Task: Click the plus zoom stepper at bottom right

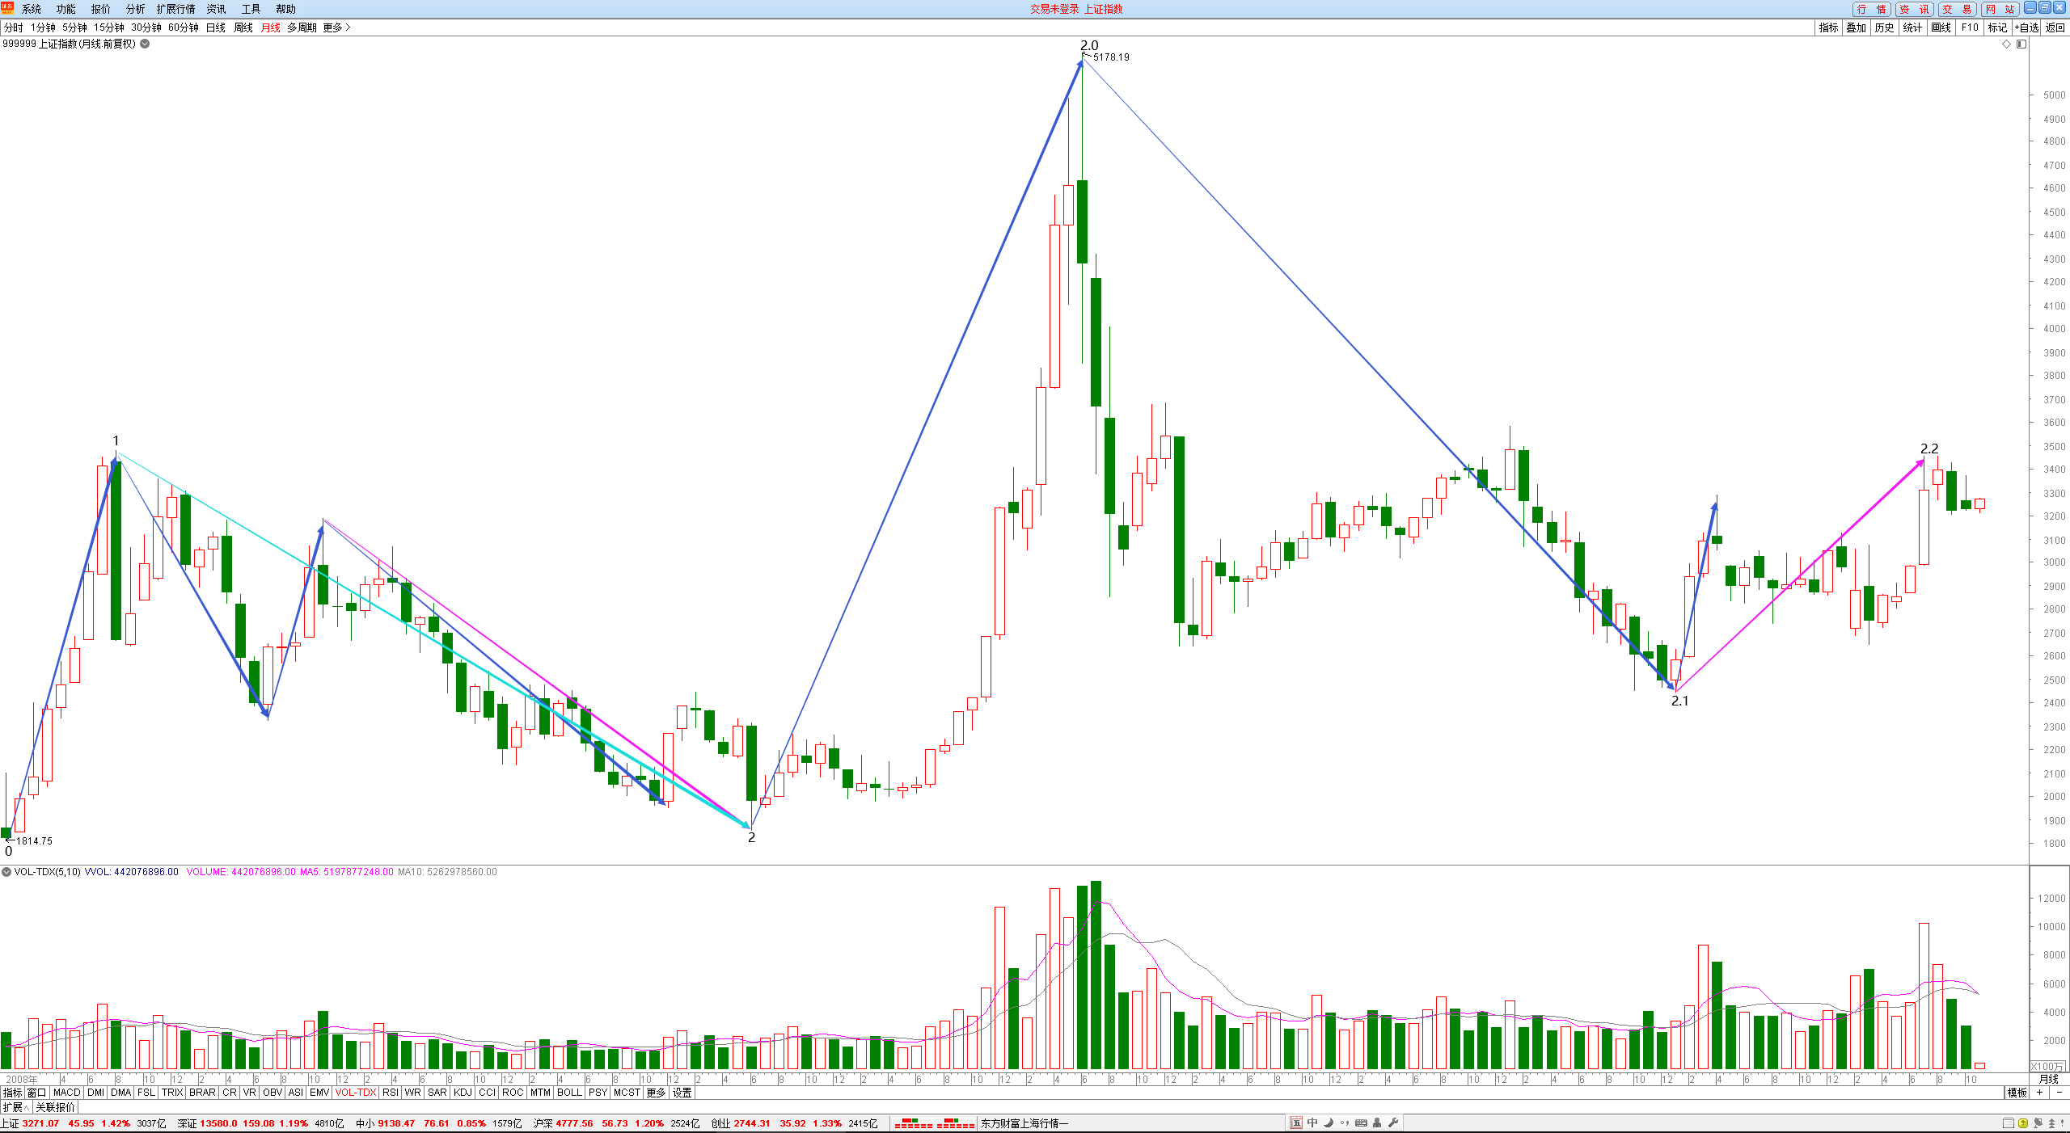Action: (2039, 1093)
